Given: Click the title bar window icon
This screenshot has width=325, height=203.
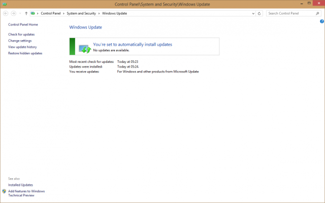Looking at the screenshot, I should click(5, 4).
